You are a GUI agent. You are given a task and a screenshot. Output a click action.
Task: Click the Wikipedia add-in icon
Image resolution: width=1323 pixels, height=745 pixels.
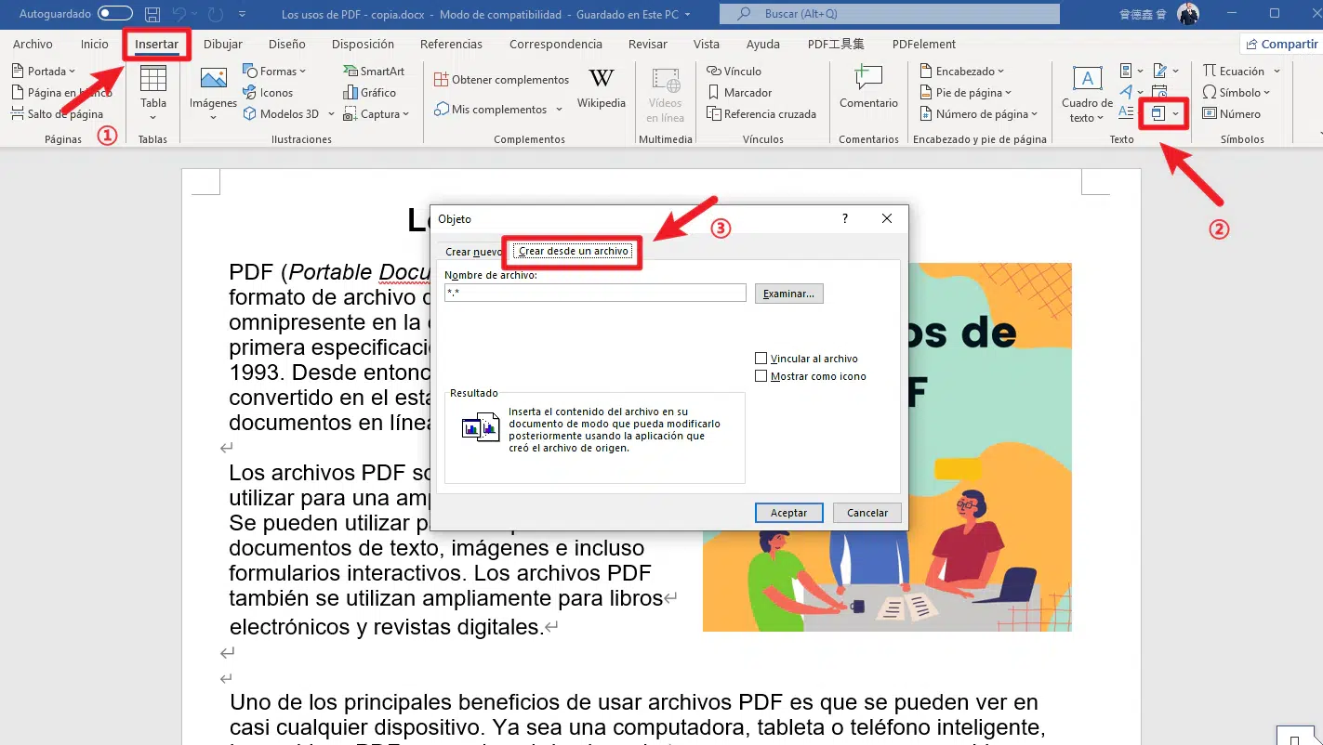click(x=602, y=78)
